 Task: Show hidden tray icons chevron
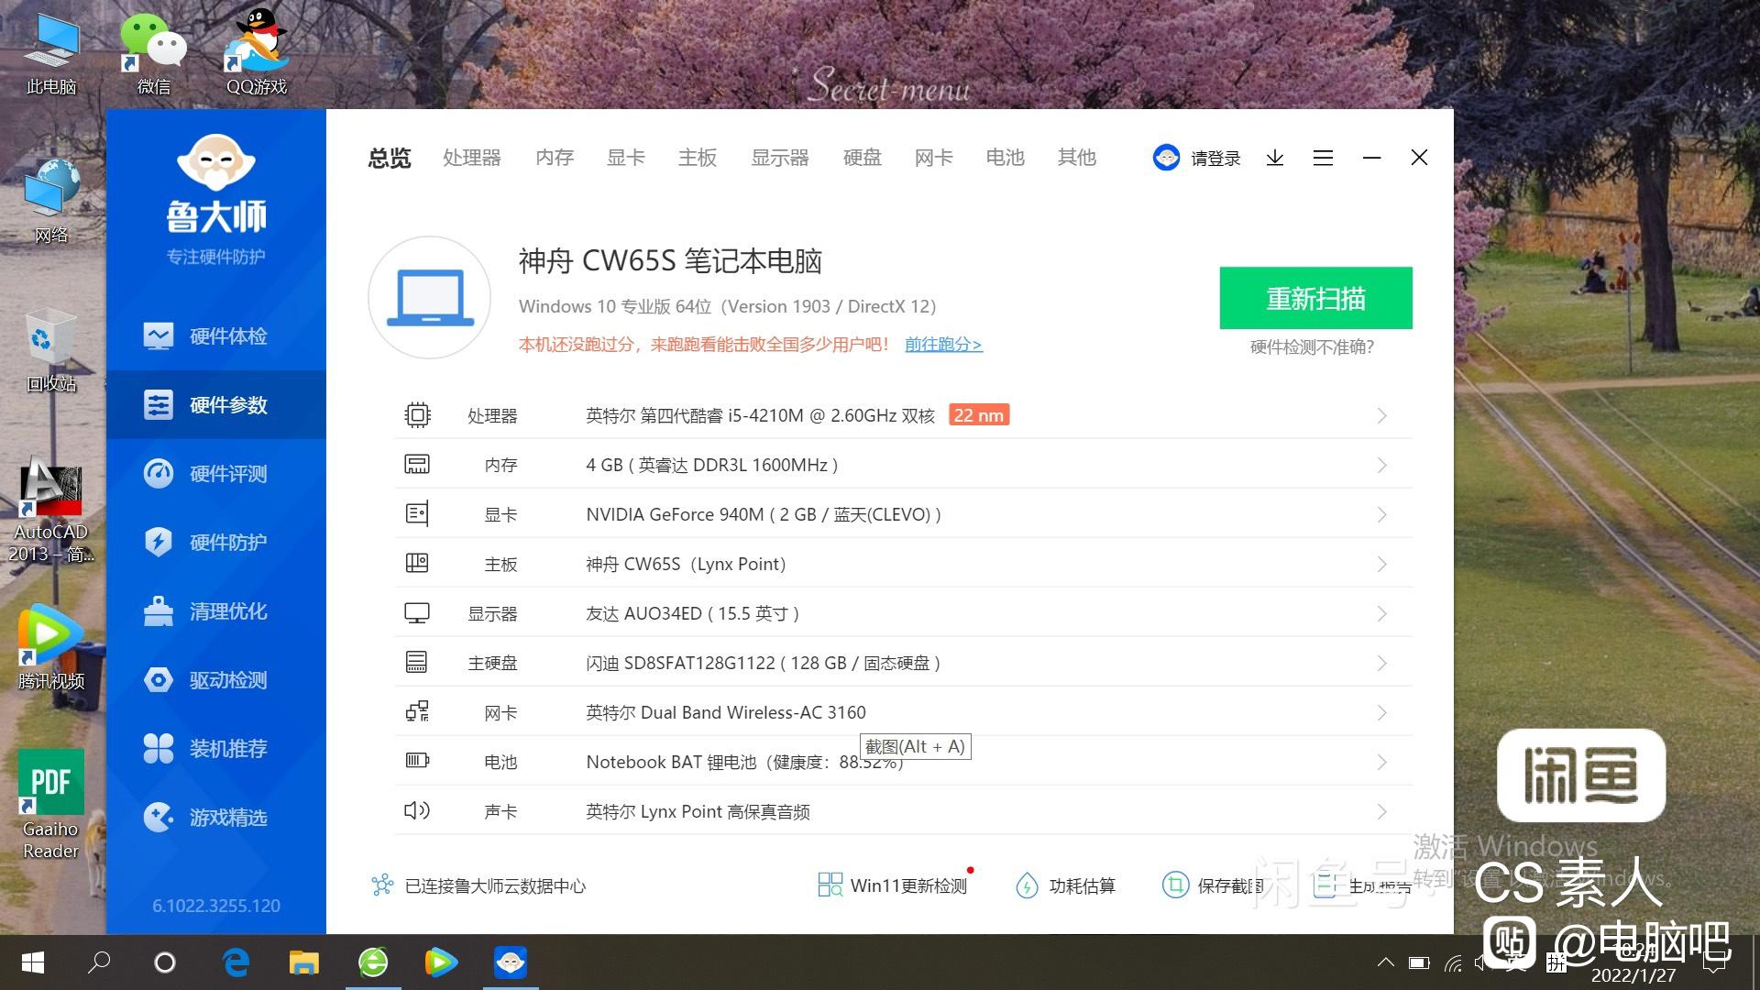1386,962
